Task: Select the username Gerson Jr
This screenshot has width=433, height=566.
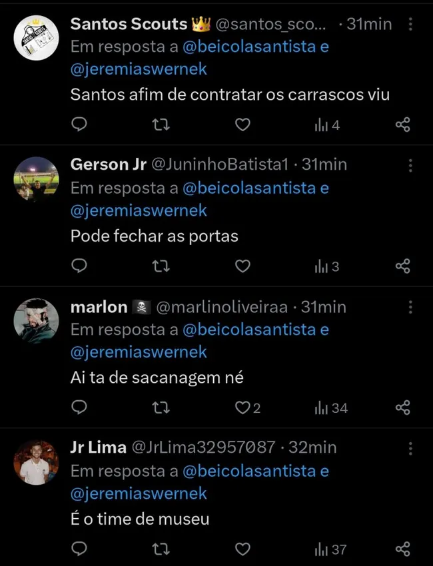Action: (x=107, y=164)
